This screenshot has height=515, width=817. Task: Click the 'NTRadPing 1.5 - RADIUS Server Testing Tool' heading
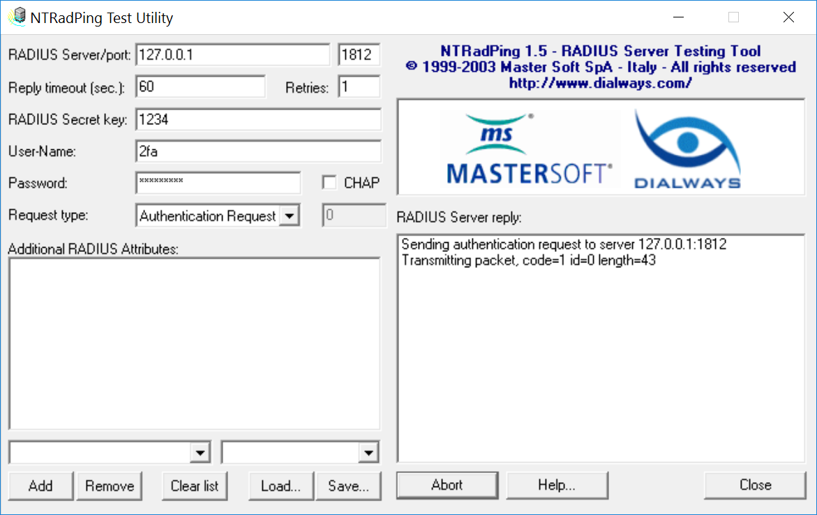click(x=600, y=51)
